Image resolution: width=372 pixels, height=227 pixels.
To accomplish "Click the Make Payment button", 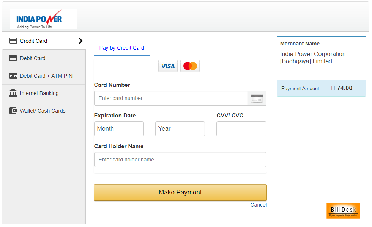I will (180, 193).
